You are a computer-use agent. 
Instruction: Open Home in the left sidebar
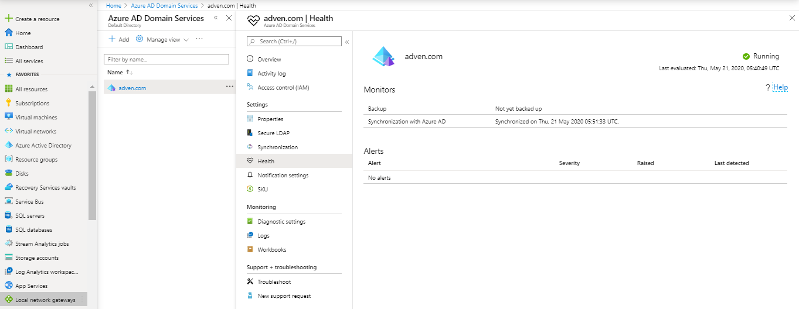[x=23, y=33]
